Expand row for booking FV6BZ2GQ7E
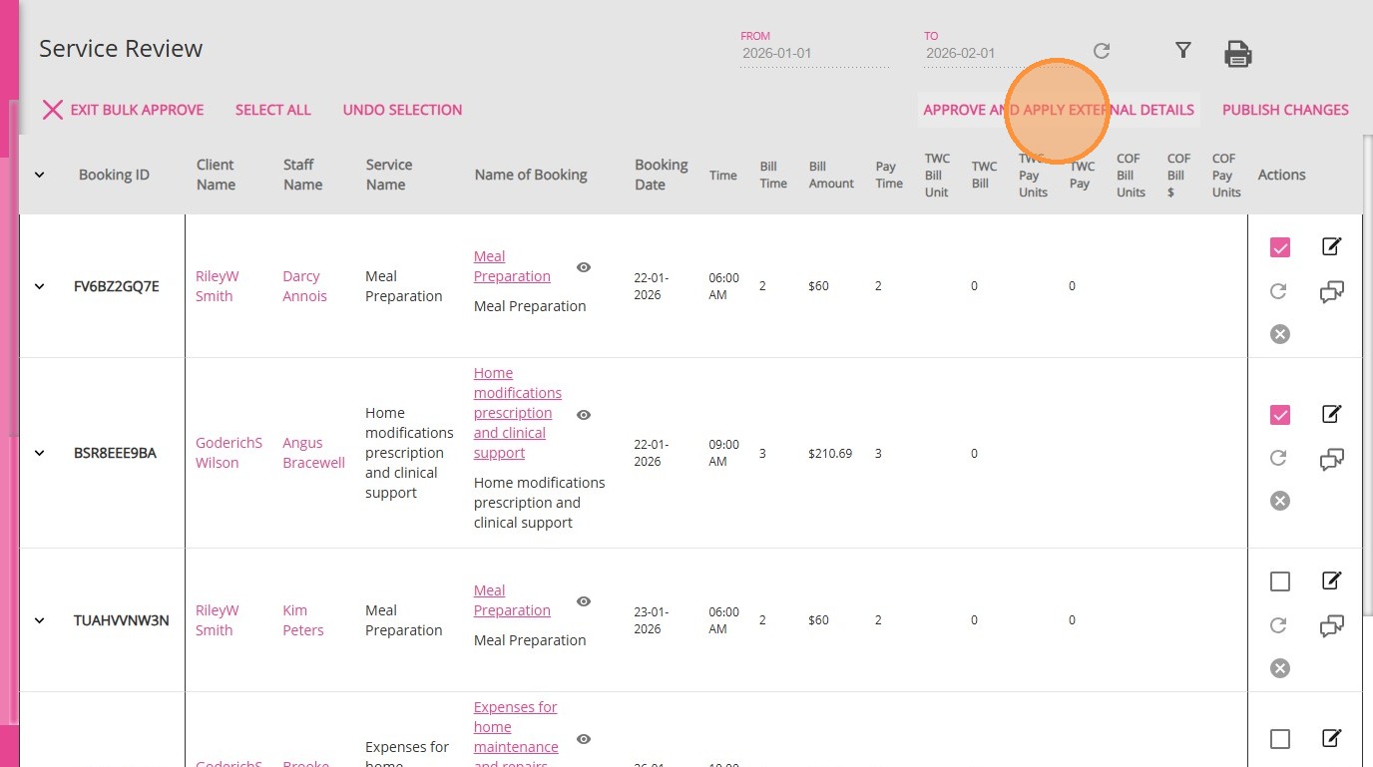Screen dimensions: 1373x767 (40, 286)
